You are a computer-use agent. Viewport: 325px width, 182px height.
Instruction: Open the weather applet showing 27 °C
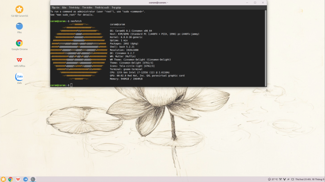coord(273,179)
